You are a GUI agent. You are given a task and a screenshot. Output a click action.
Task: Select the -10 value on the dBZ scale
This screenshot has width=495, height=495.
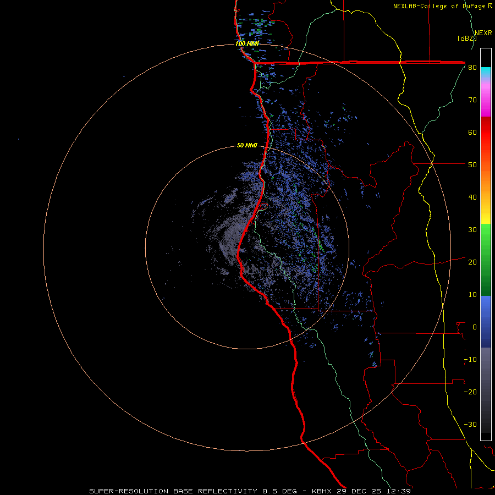coord(470,360)
